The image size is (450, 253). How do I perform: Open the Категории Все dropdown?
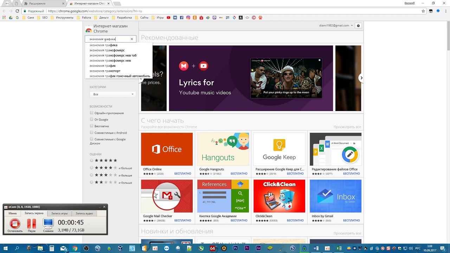coord(112,94)
